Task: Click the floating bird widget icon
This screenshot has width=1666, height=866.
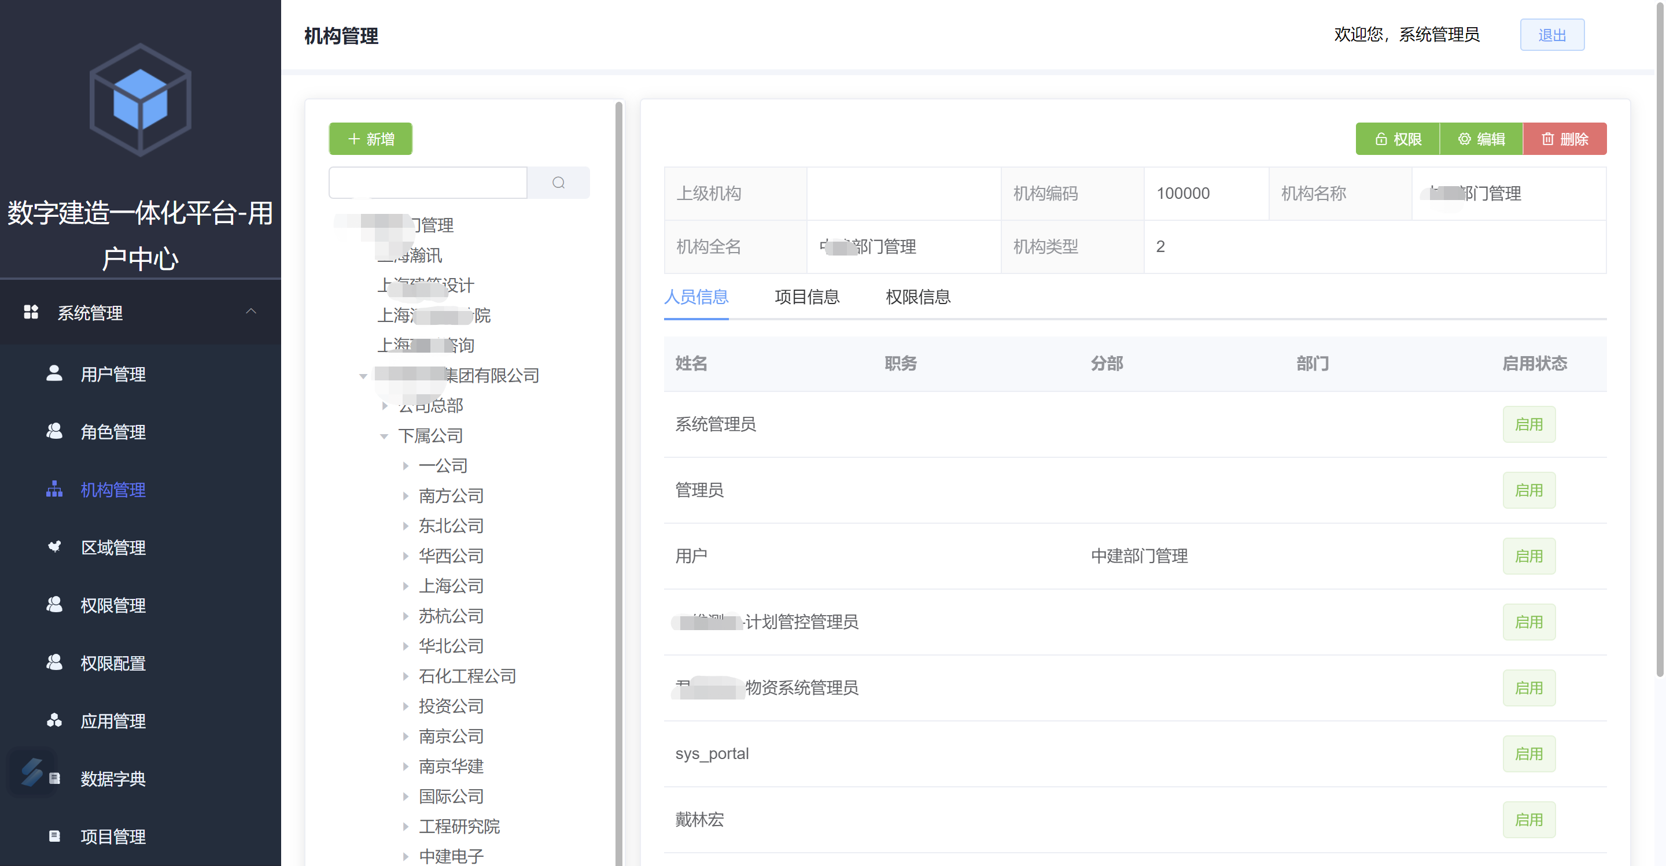Action: [31, 772]
